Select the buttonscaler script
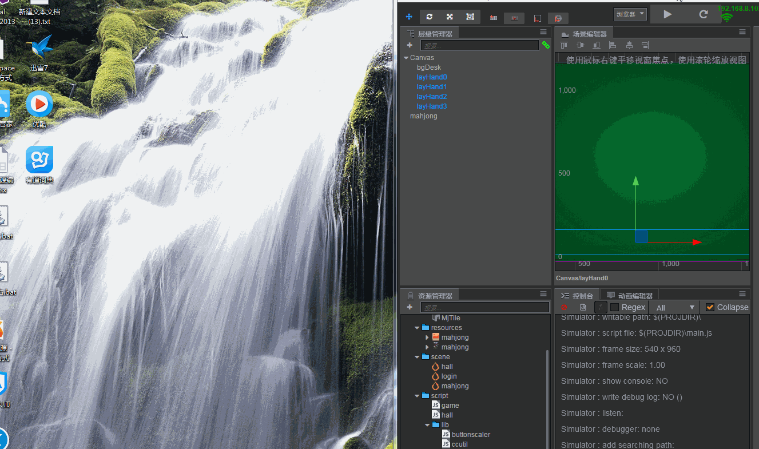 point(466,435)
